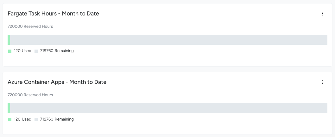
Task: Click '720000 Reserved Hours' under Fargate title
Action: click(x=30, y=27)
